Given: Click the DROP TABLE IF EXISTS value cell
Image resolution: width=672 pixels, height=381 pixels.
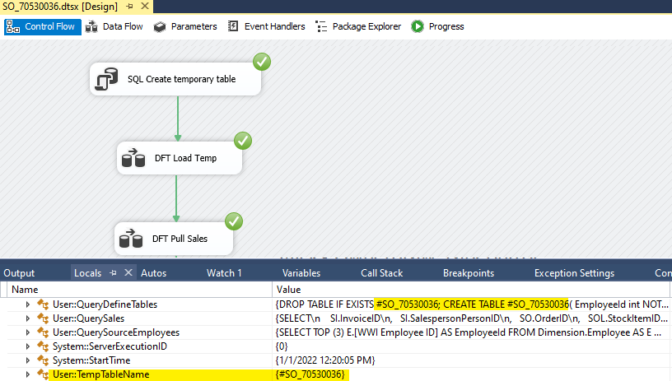Looking at the screenshot, I should click(x=470, y=304).
